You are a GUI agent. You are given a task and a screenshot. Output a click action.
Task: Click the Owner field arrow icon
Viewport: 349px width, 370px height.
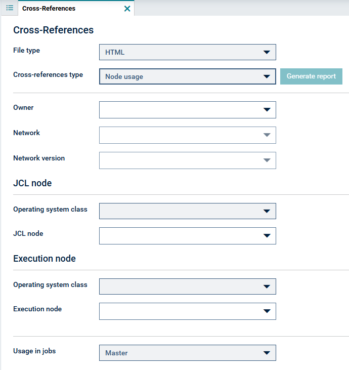[267, 109]
